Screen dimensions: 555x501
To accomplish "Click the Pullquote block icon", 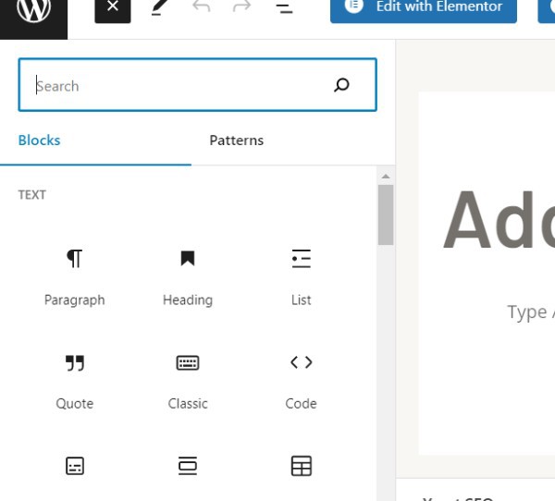I will click(188, 466).
